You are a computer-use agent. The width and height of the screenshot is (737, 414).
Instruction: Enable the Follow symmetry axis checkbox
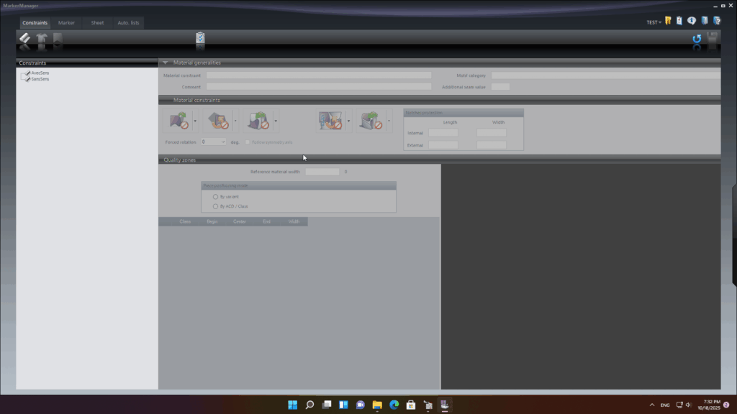tap(247, 142)
